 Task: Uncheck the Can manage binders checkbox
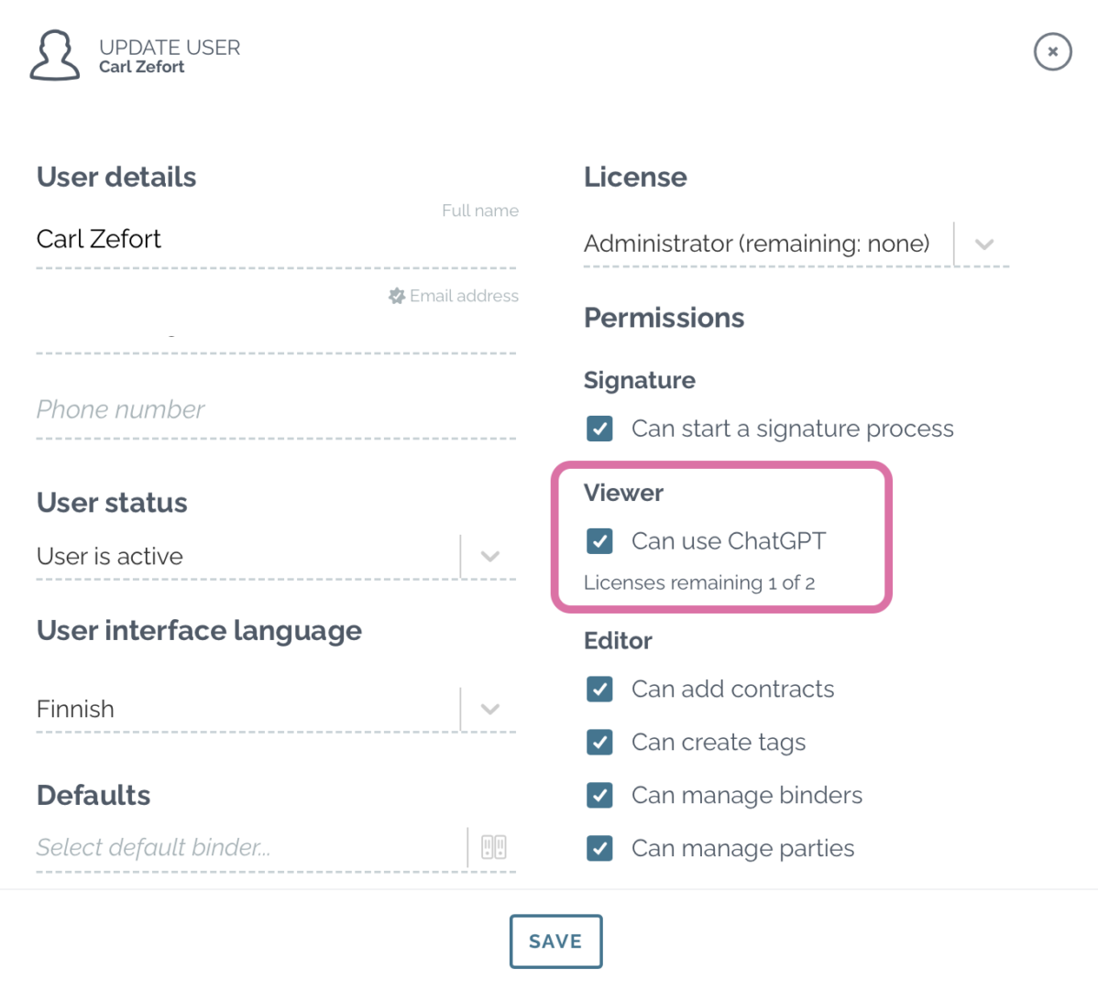(x=599, y=795)
